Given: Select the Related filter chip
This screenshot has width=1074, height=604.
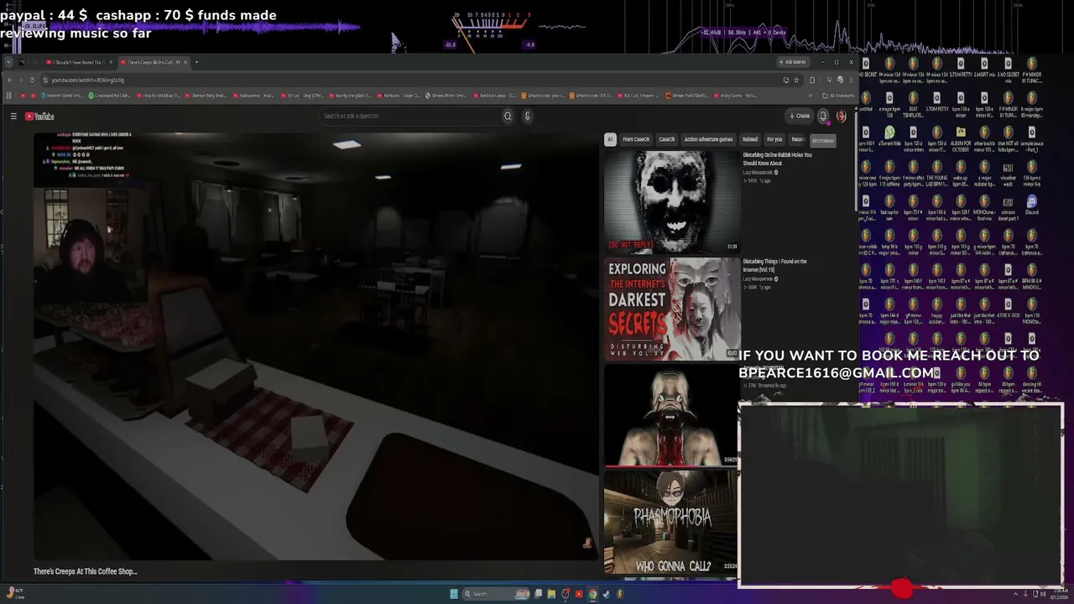Looking at the screenshot, I should [749, 139].
